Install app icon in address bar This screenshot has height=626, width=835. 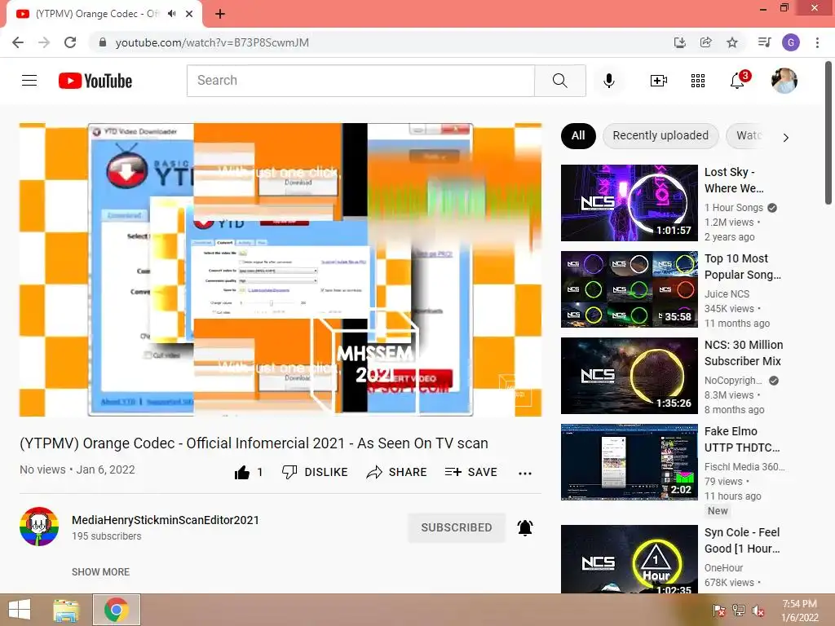coord(680,42)
